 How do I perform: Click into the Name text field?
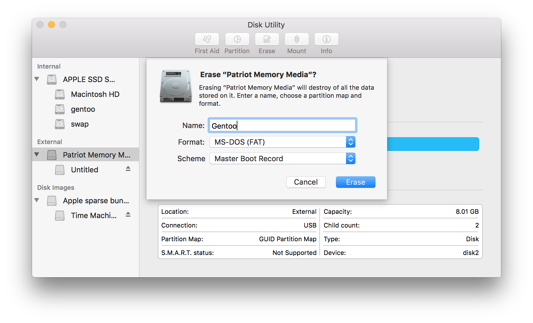(283, 125)
